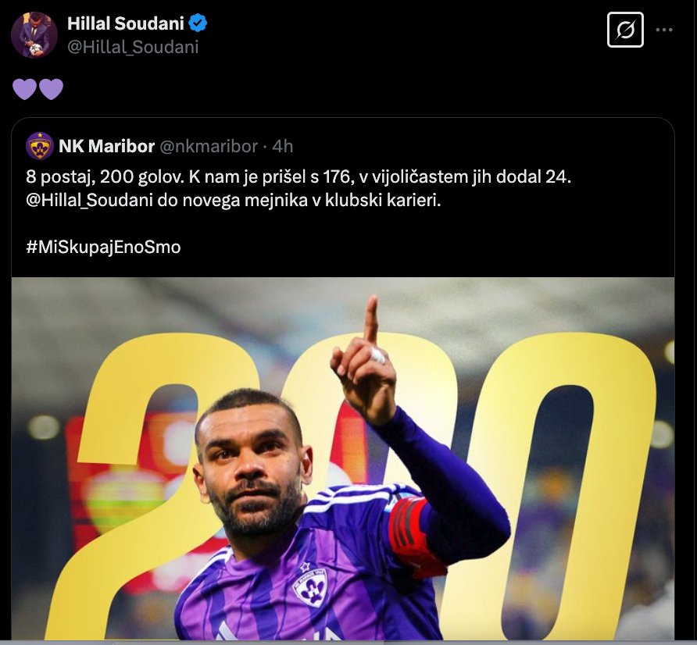Click the player's raised pointing finger
Screen dimensions: 697x645
point(370,319)
